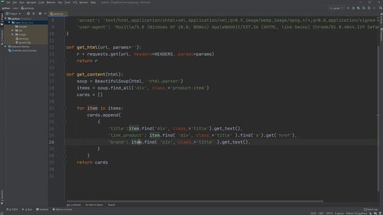Image resolution: width=383 pixels, height=215 pixels.
Task: Click venv breadcrumb in navigation bar
Action: click(x=16, y=8)
